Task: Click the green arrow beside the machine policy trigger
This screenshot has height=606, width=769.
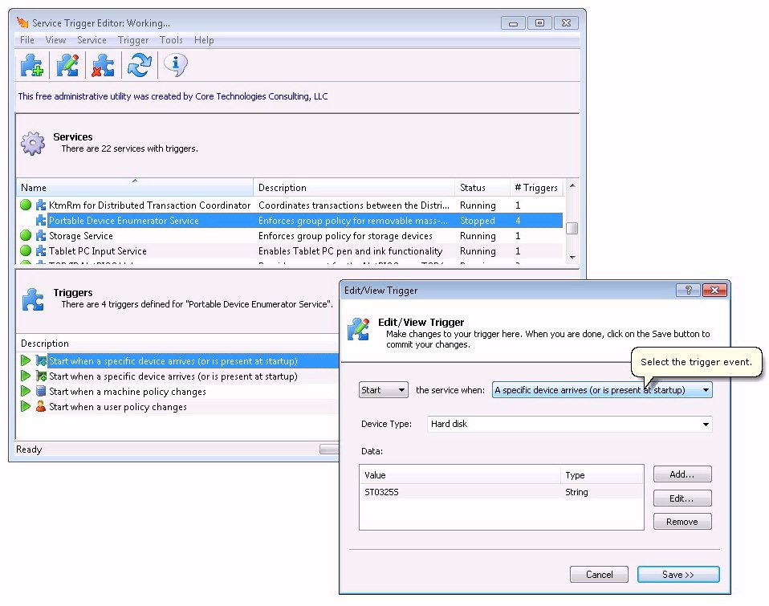Action: click(x=24, y=391)
